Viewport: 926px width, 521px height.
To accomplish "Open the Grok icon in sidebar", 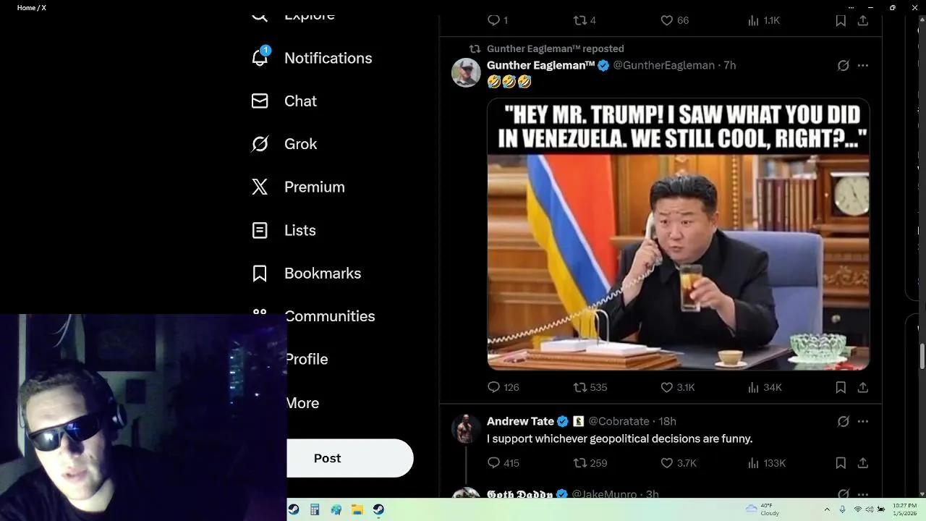I will point(260,144).
